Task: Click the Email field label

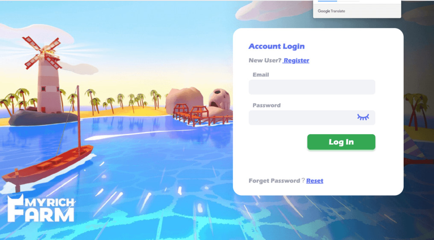Action: (x=261, y=75)
